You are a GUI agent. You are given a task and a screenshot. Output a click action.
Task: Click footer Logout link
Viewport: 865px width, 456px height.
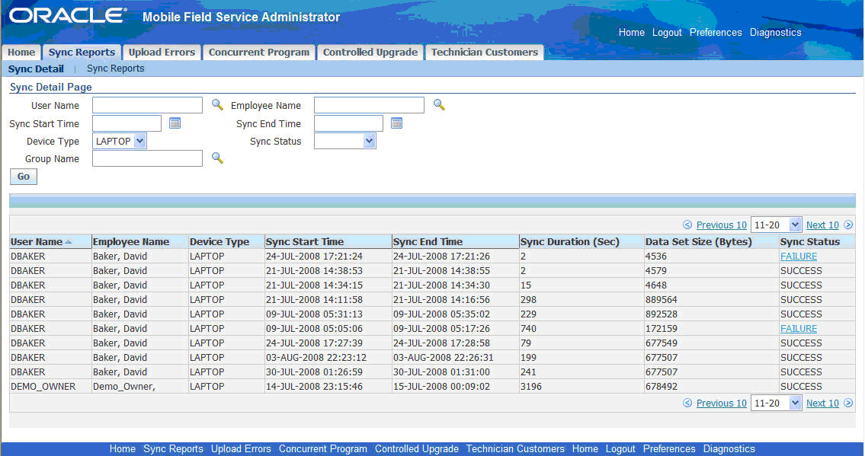pos(620,448)
